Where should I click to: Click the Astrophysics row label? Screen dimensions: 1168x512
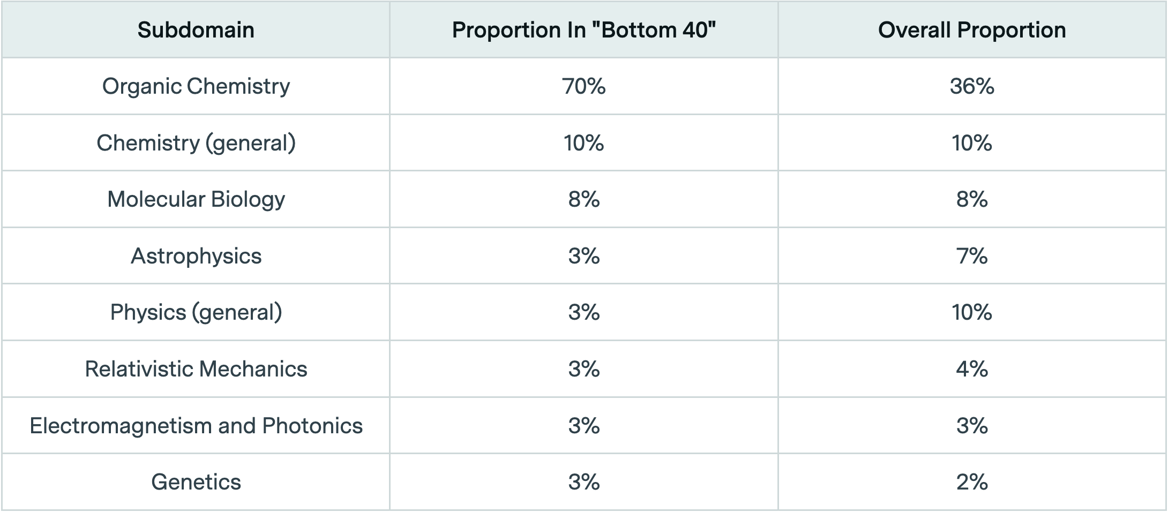(196, 256)
